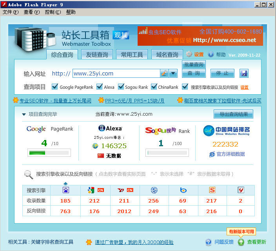This screenshot has height=251, width=276.
Task: Toggle the Alexa checkbox
Action: click(x=100, y=86)
